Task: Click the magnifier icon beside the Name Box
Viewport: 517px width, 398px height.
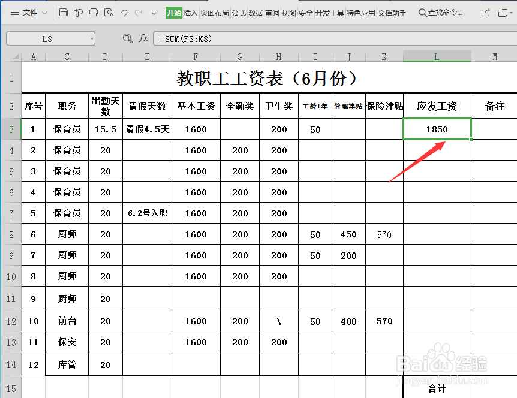Action: (x=127, y=38)
